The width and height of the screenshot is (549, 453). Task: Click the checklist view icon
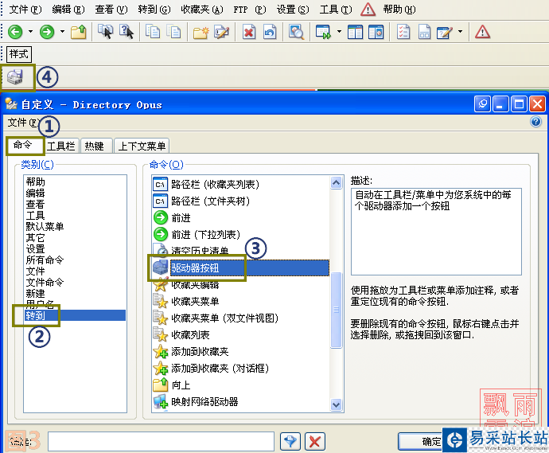pyautogui.click(x=403, y=32)
